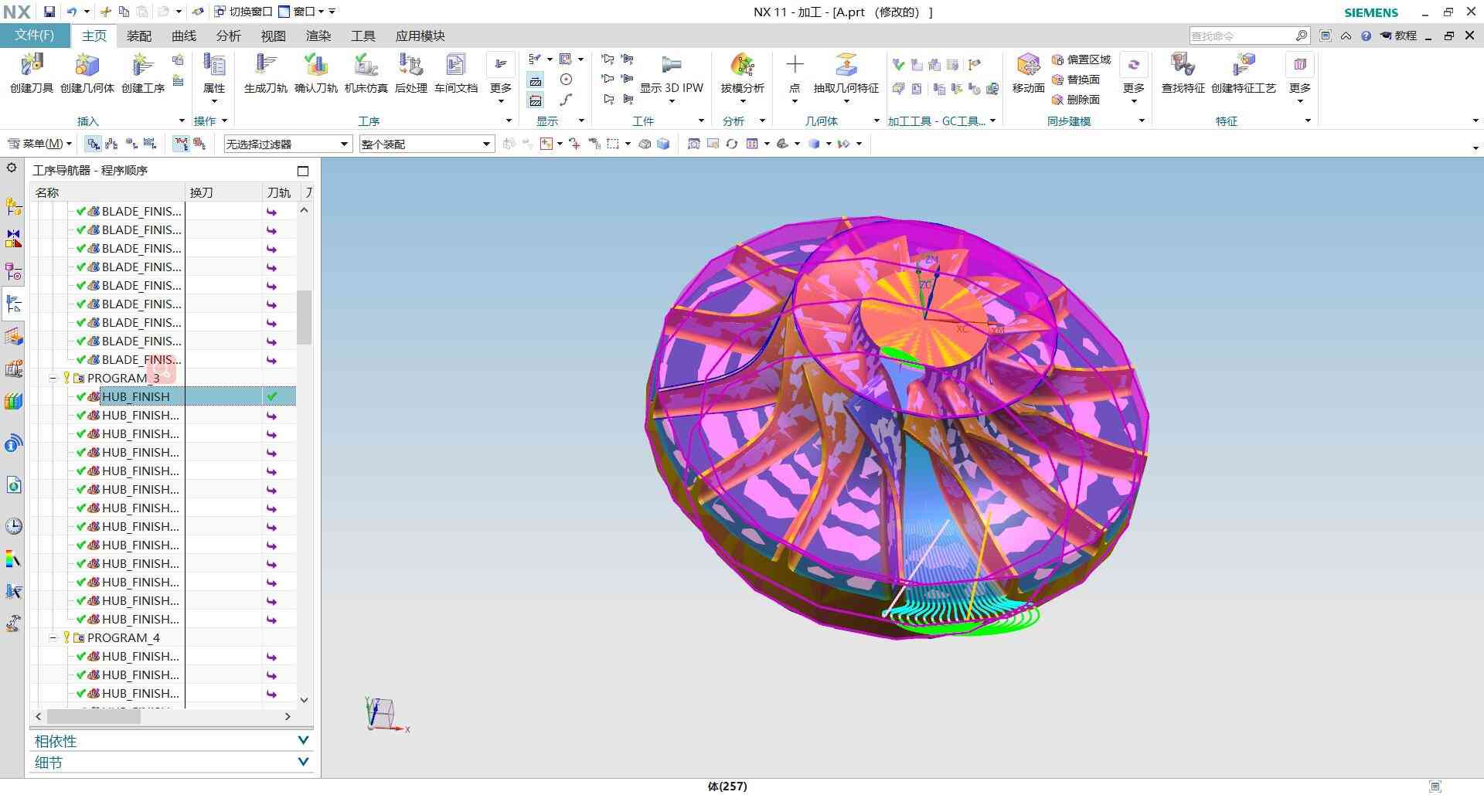
Task: Click the 换刀 column header
Action: (x=223, y=192)
